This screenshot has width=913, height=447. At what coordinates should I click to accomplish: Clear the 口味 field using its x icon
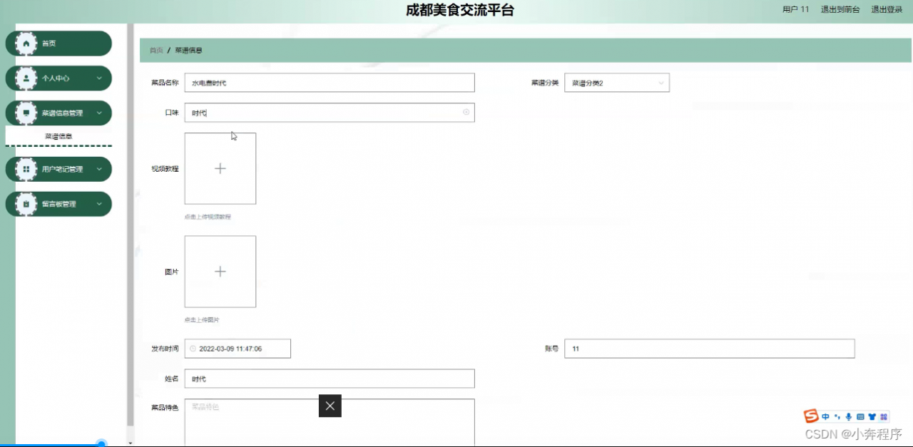(466, 112)
